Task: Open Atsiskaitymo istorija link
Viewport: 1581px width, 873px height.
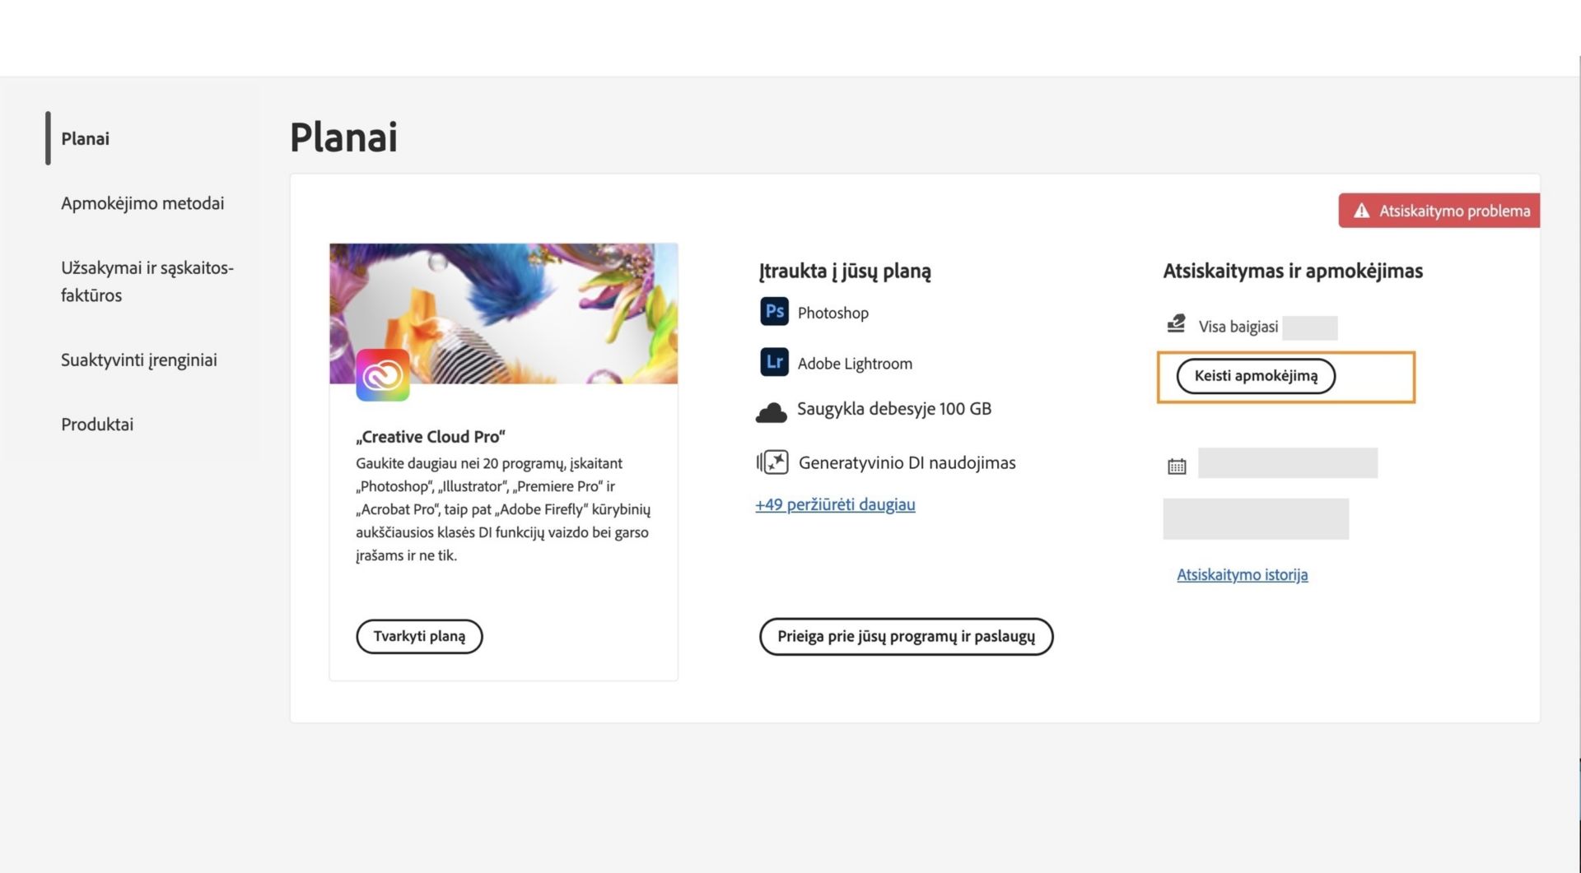Action: point(1242,574)
